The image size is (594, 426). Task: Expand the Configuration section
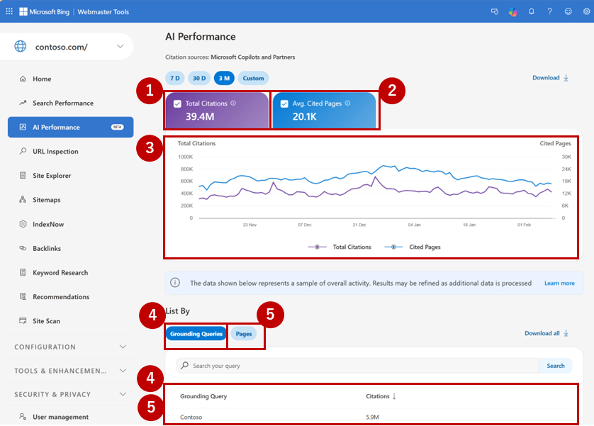pyautogui.click(x=123, y=347)
